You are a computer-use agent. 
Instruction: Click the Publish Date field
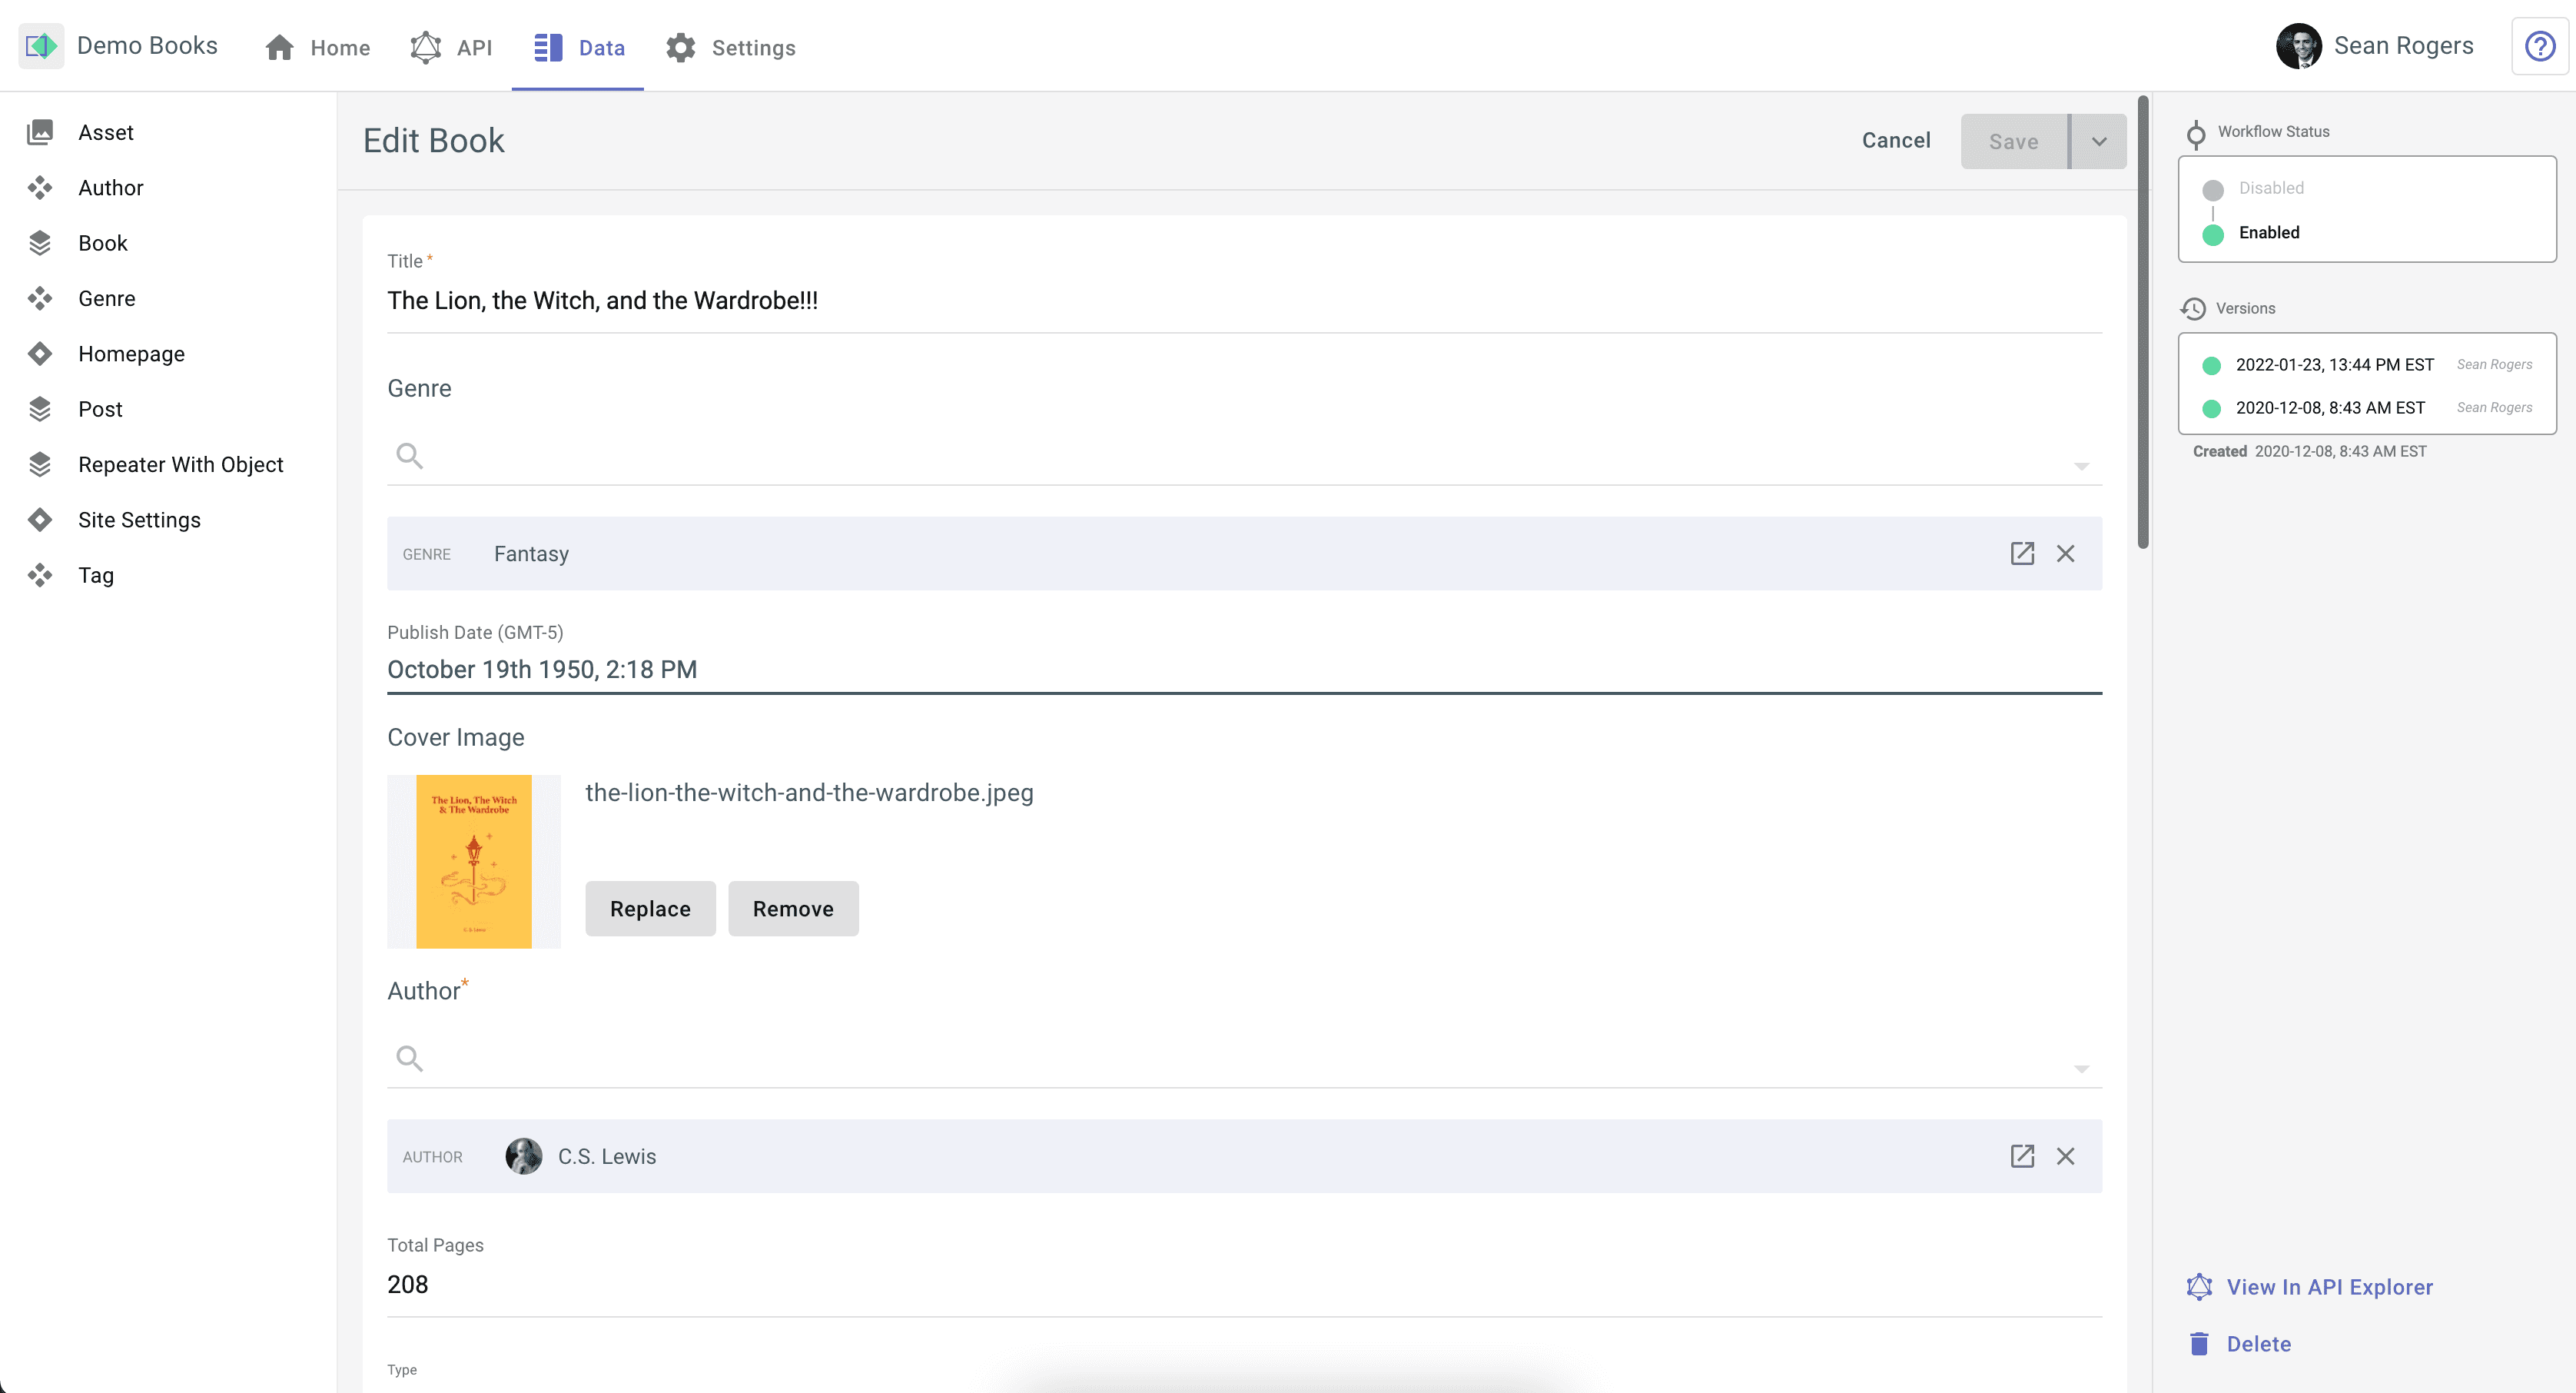(x=1244, y=670)
